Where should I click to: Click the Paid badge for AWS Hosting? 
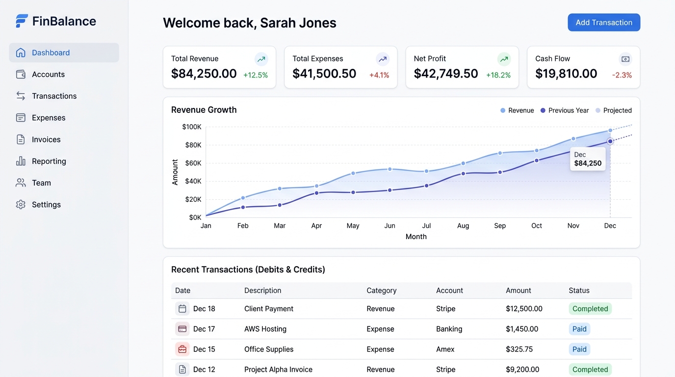coord(579,329)
